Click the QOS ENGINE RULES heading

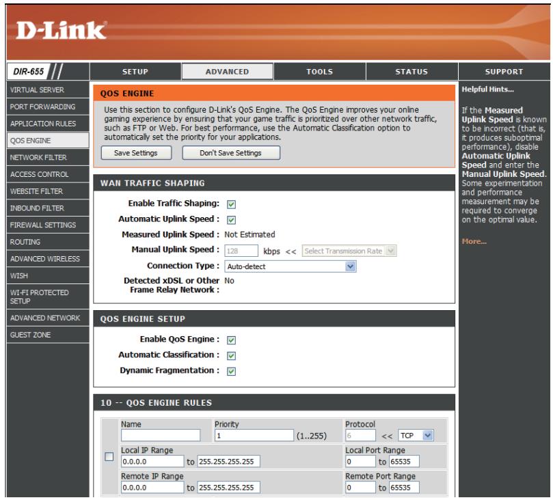[x=157, y=403]
